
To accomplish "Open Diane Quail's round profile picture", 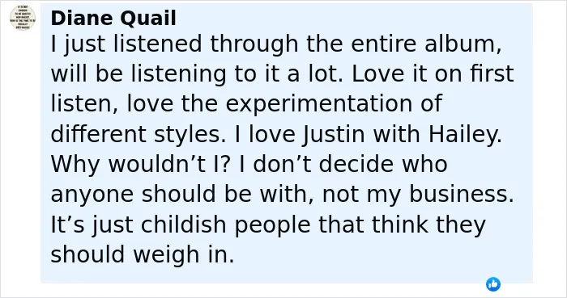I will (23, 18).
